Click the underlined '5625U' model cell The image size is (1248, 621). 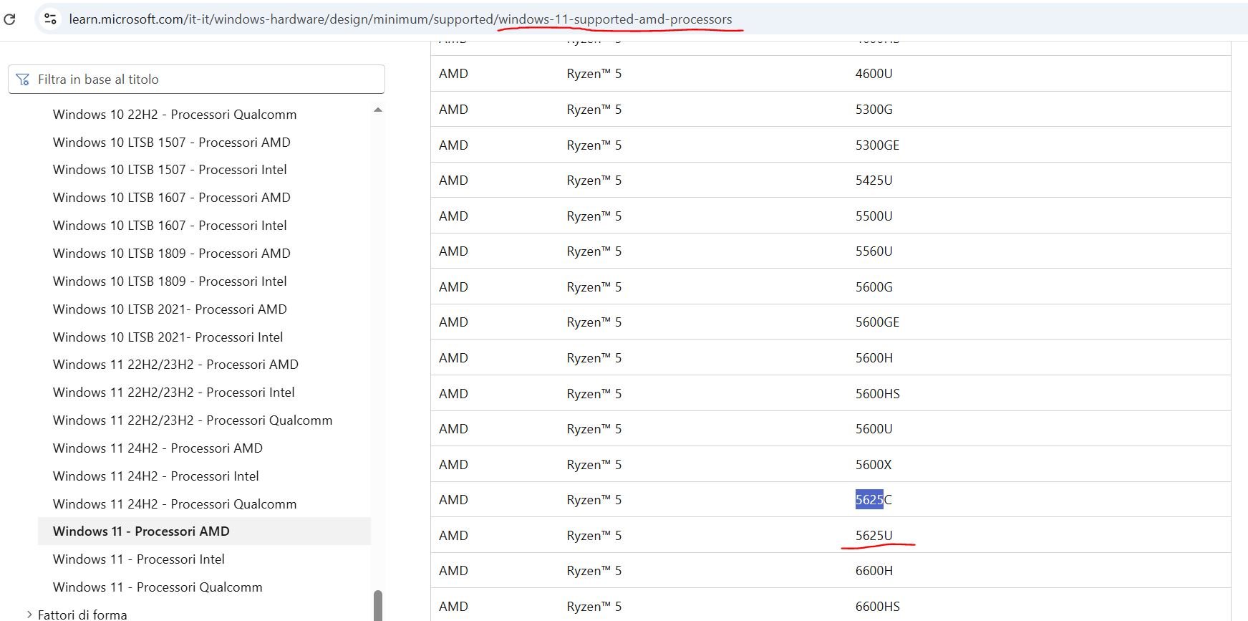click(x=874, y=536)
